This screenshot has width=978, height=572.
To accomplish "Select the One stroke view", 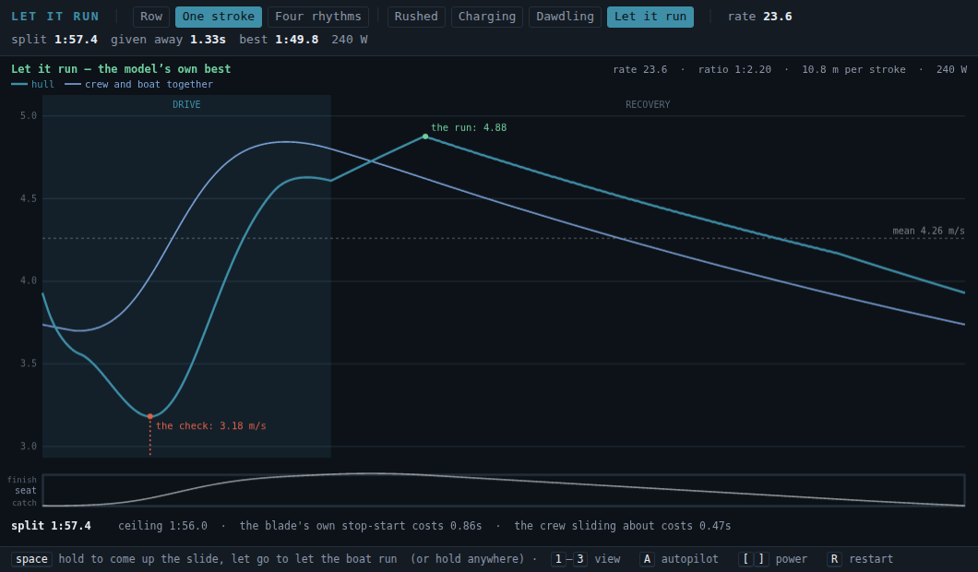I will tap(219, 17).
